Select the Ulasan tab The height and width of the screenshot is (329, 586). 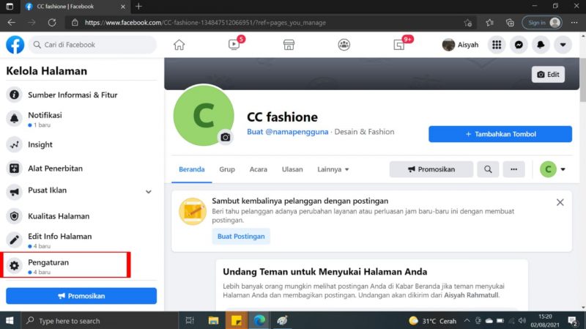(292, 169)
